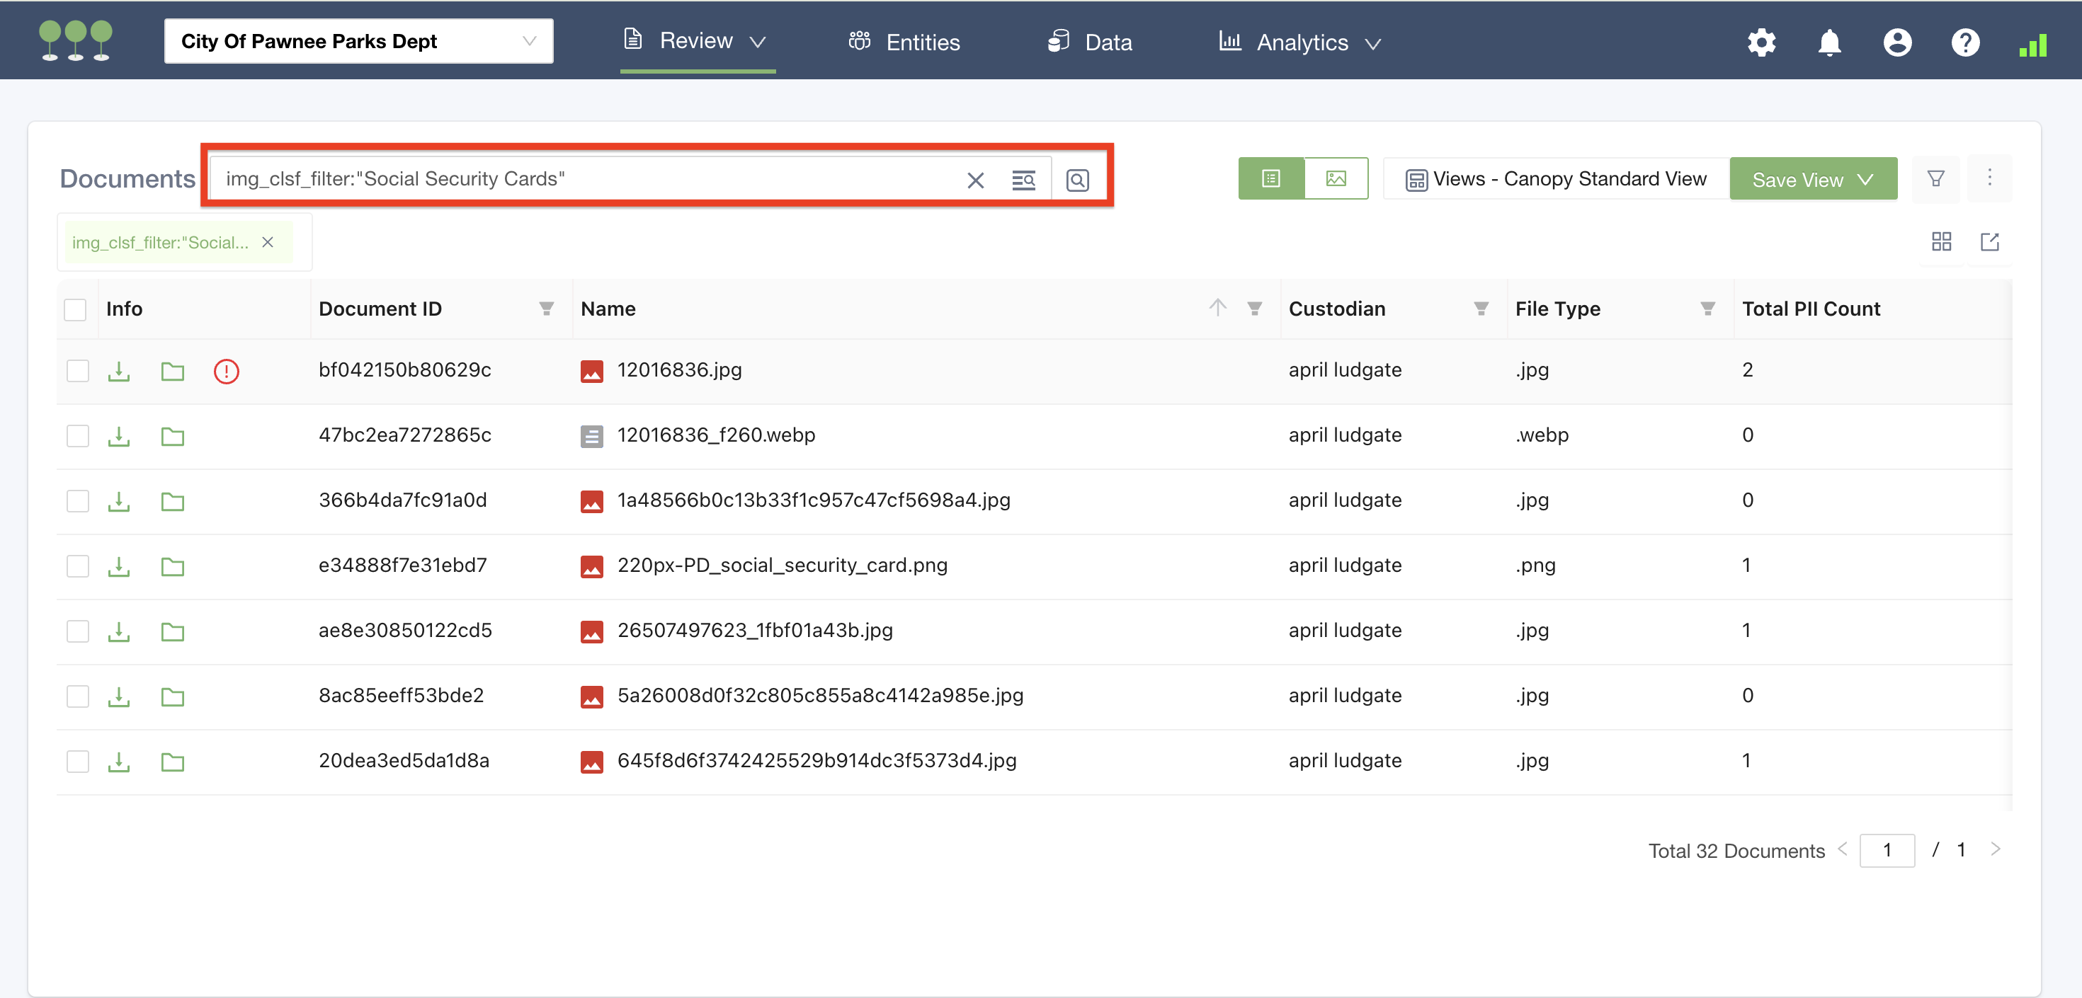Open the Entities tab
2082x998 pixels.
[904, 42]
